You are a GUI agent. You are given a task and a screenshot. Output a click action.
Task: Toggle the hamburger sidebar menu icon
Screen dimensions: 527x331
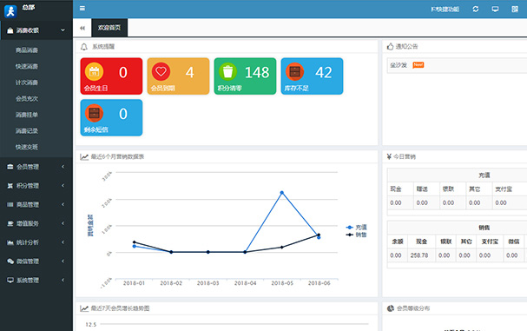click(x=82, y=9)
